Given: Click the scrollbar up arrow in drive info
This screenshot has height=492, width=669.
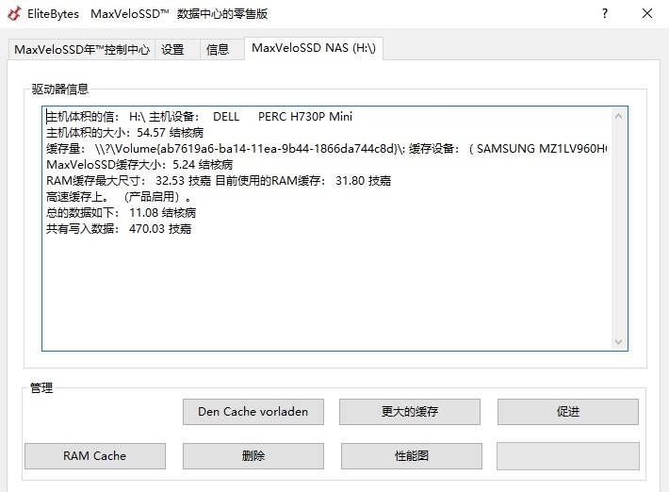Looking at the screenshot, I should coord(619,116).
